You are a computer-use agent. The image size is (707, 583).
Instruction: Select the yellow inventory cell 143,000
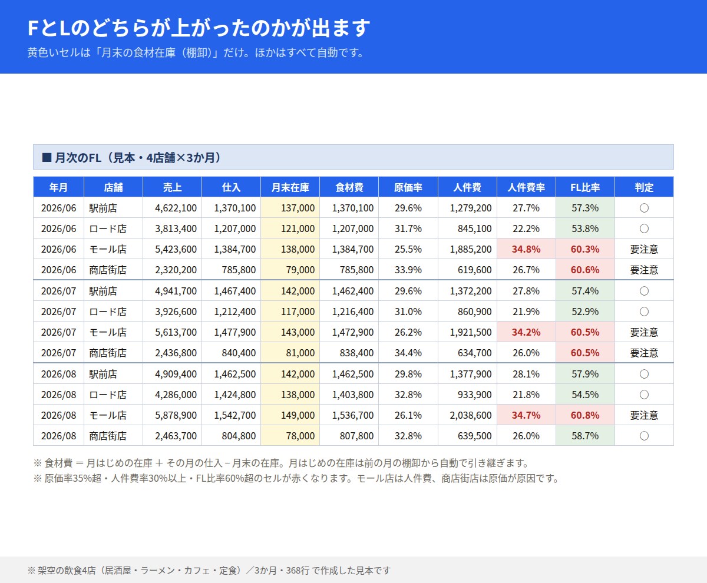[290, 332]
